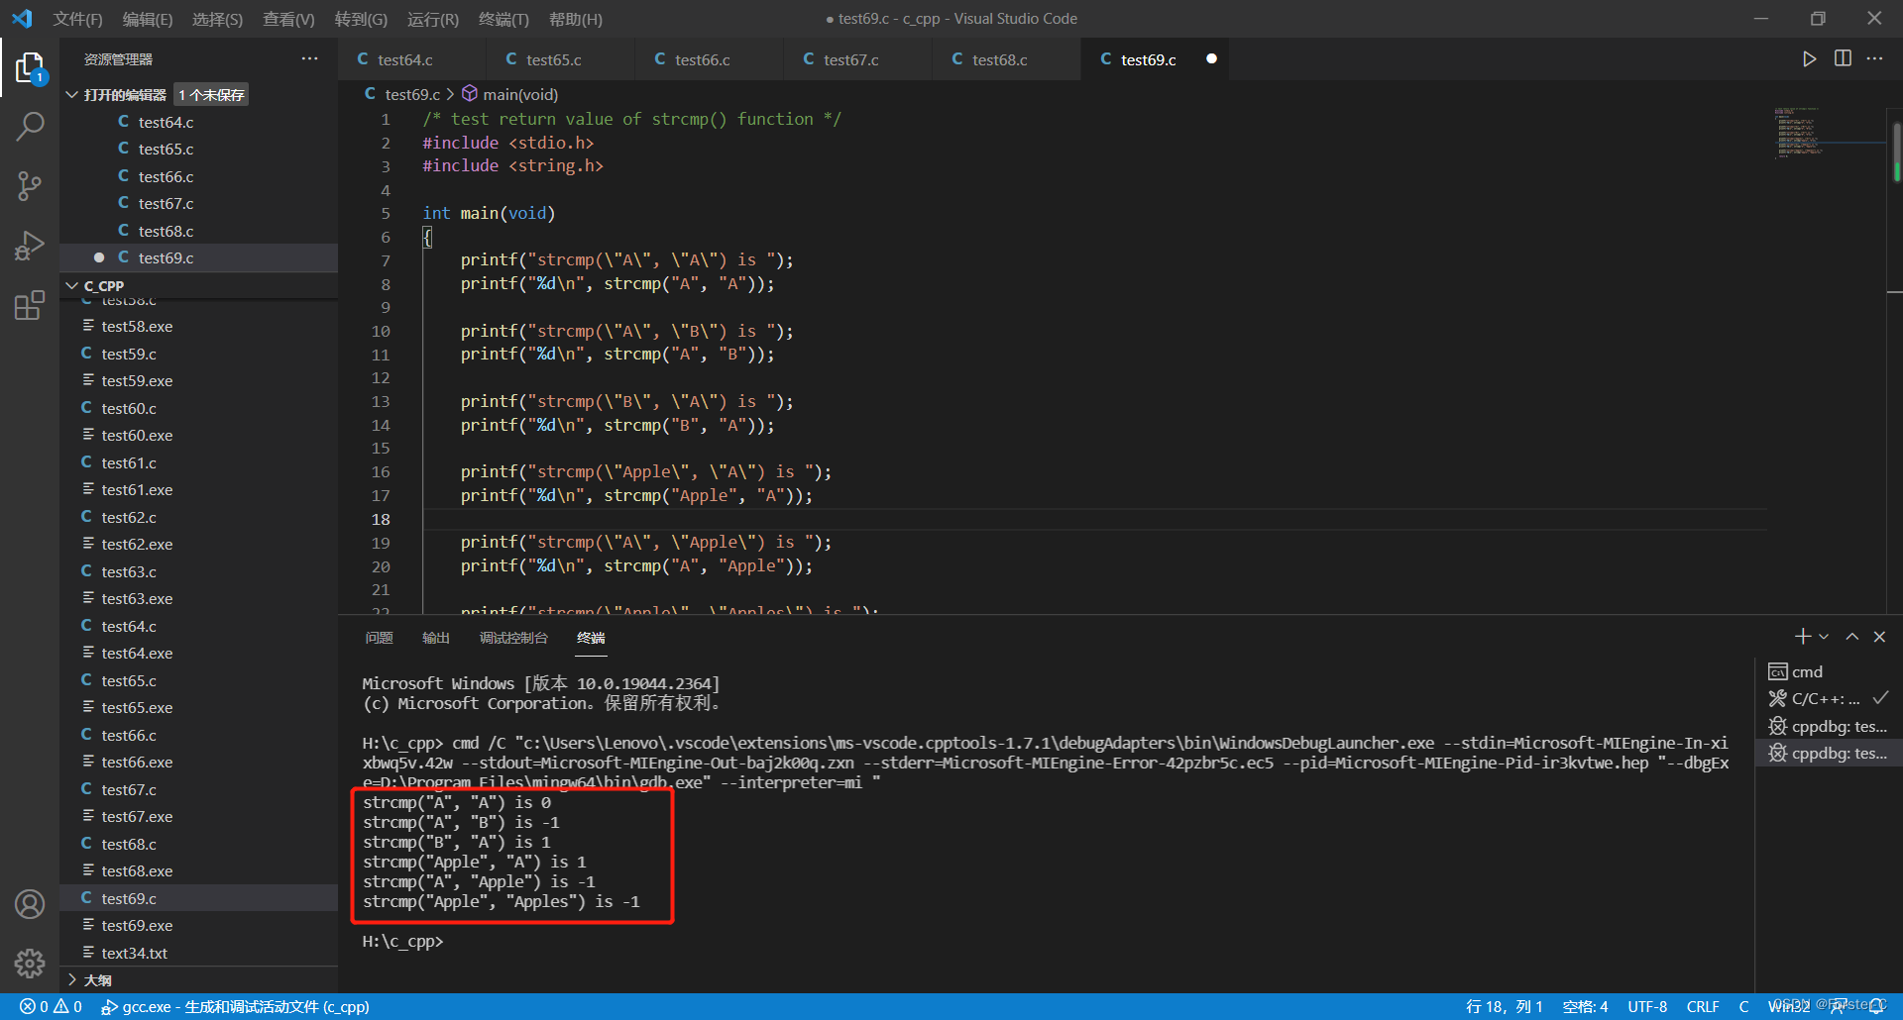The height and width of the screenshot is (1020, 1903).
Task: Change the UTF-8 file encoding
Action: point(1646,1007)
